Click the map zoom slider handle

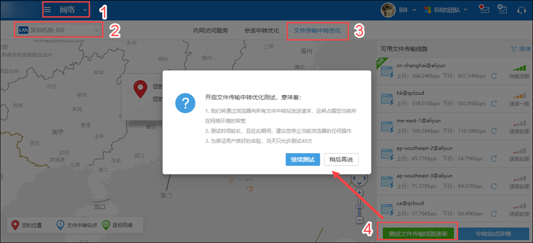point(359,206)
